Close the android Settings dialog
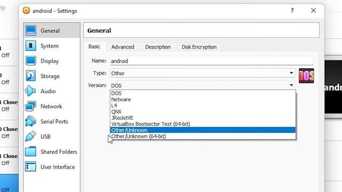The image size is (342, 192). coord(314,11)
